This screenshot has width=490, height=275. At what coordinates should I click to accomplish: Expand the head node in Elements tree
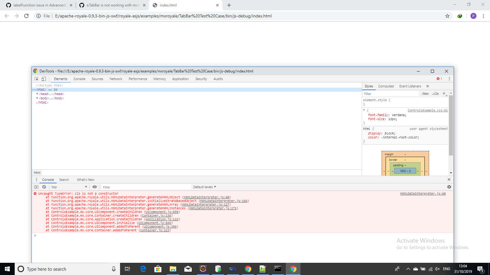[x=37, y=94]
